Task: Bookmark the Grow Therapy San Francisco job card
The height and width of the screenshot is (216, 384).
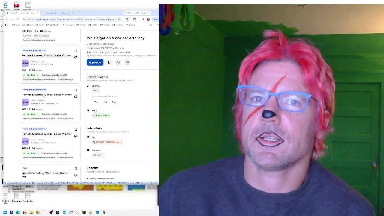Action: tap(76, 90)
